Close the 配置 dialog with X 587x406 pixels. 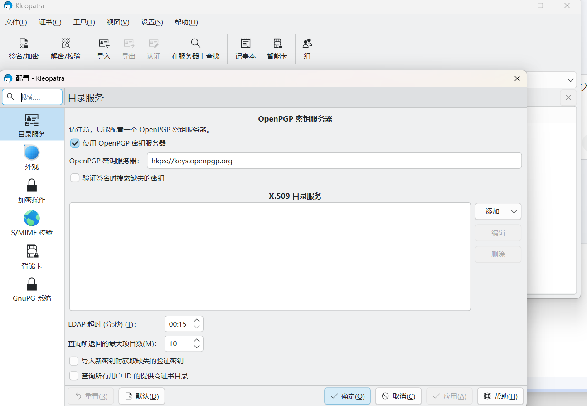(517, 78)
